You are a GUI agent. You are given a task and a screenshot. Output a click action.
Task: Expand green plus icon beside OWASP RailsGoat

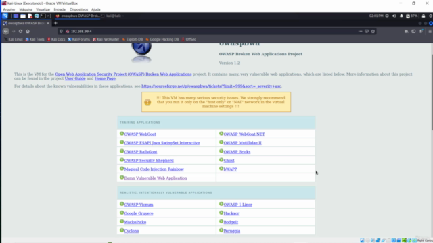tap(122, 151)
